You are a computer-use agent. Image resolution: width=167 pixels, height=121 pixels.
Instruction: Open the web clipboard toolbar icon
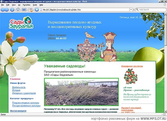[30, 10]
